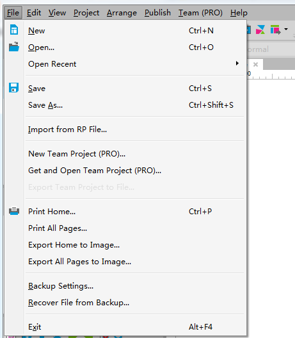Open the Team (PRO) menu
The width and height of the screenshot is (295, 338).
[200, 13]
